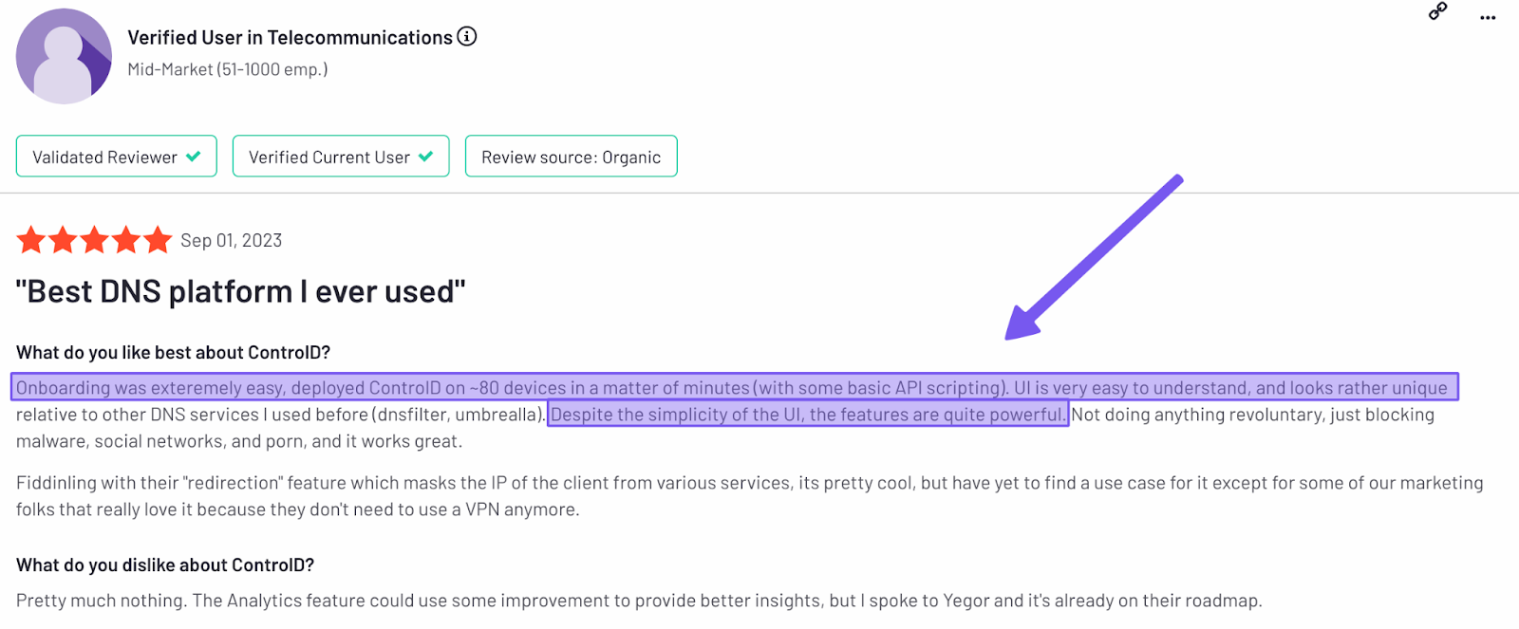
Task: Click the info icon beside Verified User
Action: [467, 37]
